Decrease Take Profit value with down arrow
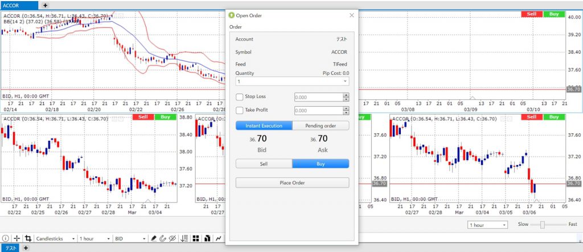 [x=346, y=113]
